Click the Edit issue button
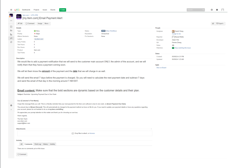229x168 pixels. tap(20, 24)
